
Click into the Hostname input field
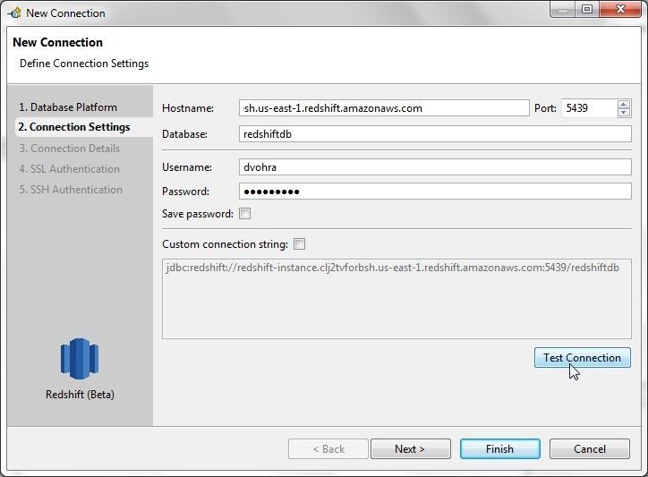click(384, 108)
